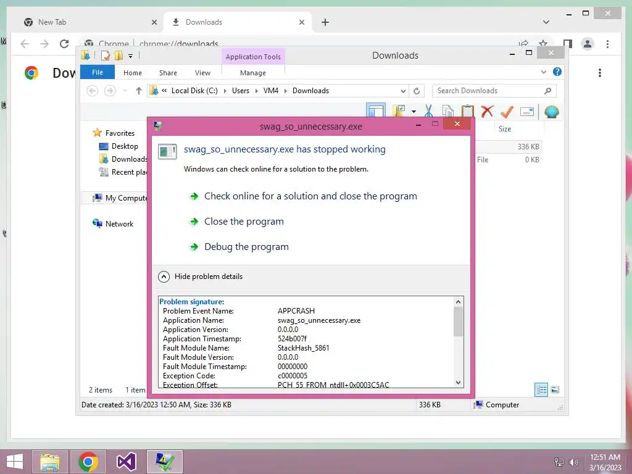
Task: Expand the address bar history dropdown
Action: click(403, 91)
